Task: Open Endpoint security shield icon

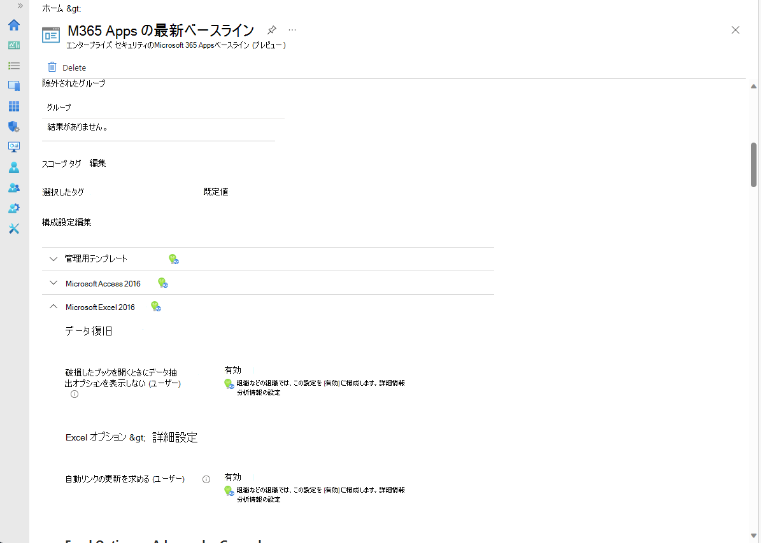Action: pyautogui.click(x=14, y=127)
